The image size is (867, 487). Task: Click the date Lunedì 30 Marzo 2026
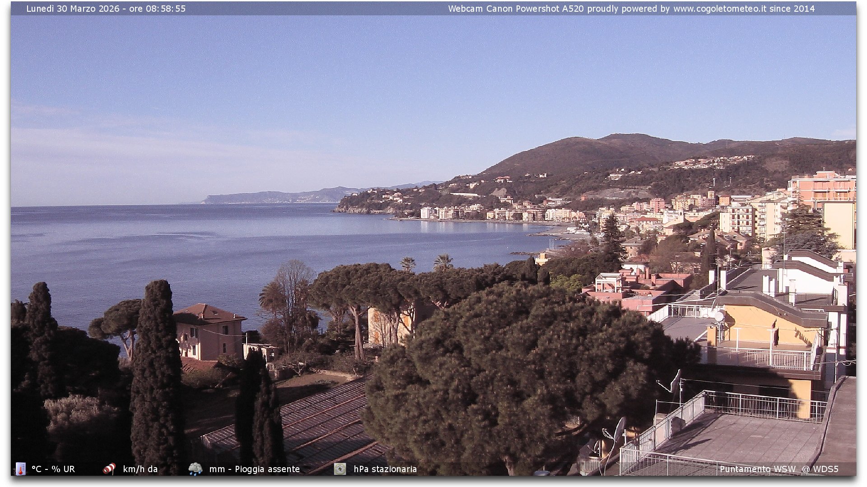(x=73, y=9)
